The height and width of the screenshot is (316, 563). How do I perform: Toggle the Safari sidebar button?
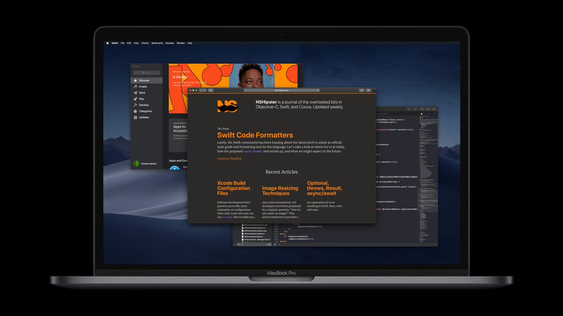click(x=211, y=90)
